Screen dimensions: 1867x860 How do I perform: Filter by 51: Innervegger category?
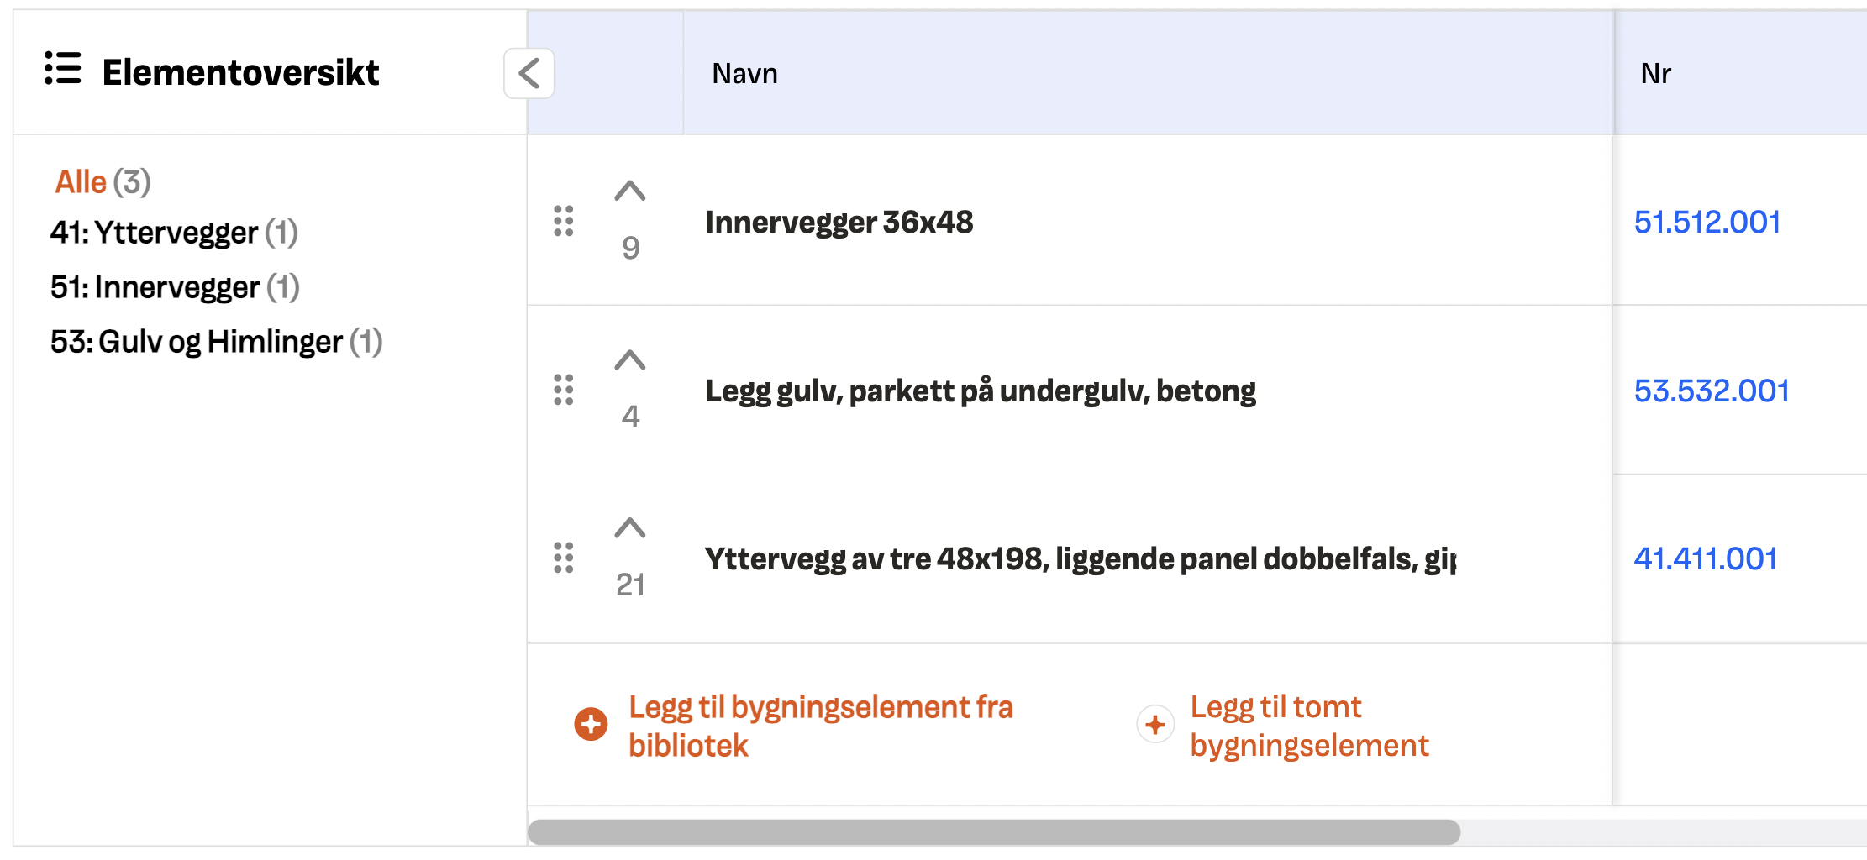pos(175,287)
